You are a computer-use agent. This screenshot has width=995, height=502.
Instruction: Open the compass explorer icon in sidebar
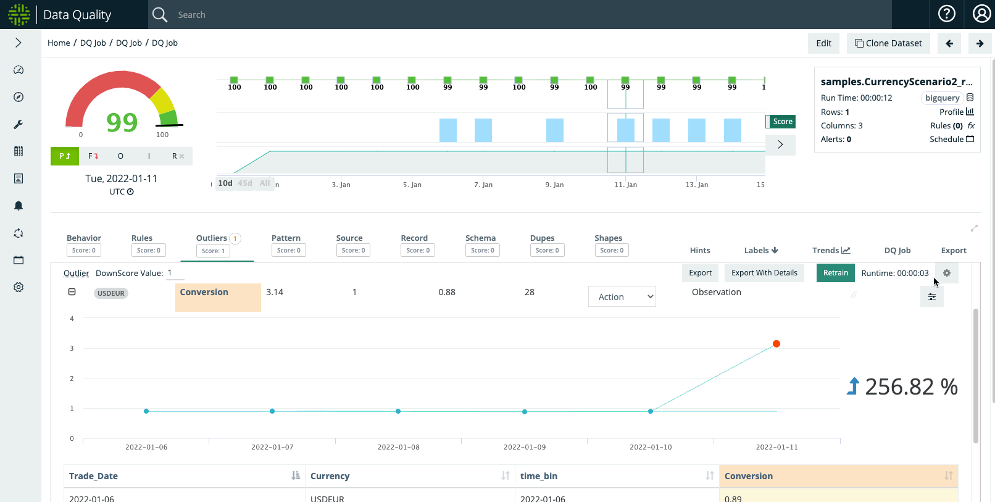19,97
